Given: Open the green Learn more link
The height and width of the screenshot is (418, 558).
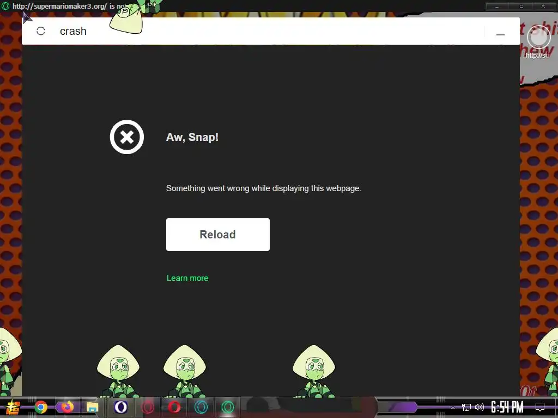Looking at the screenshot, I should coord(187,278).
